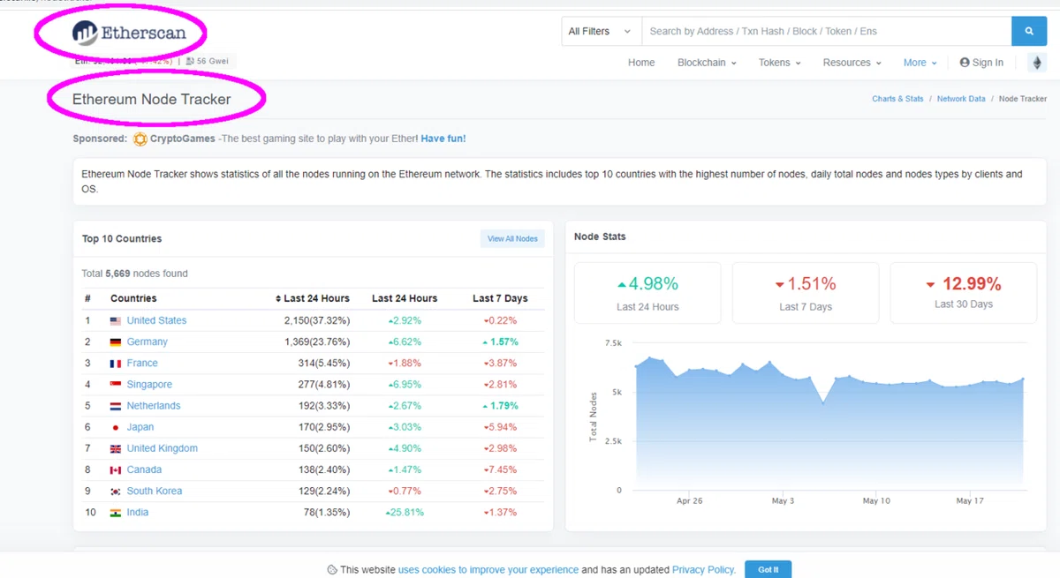
Task: Click the May 10 chart axis label
Action: (x=876, y=500)
